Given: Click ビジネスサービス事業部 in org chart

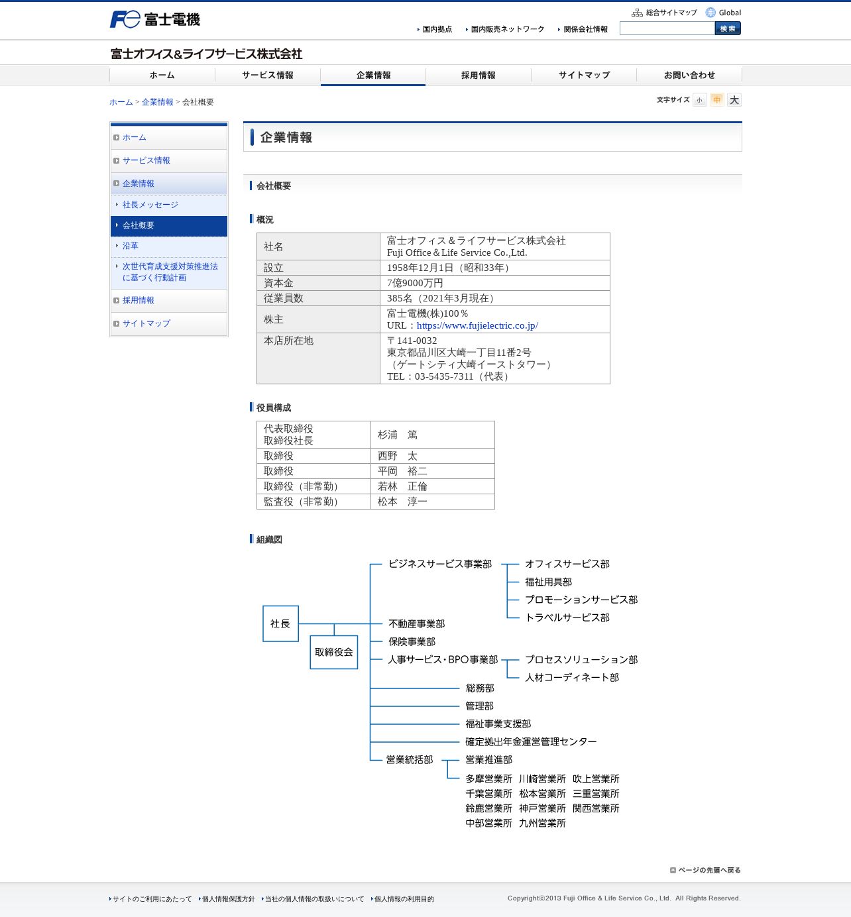Looking at the screenshot, I should 440,564.
